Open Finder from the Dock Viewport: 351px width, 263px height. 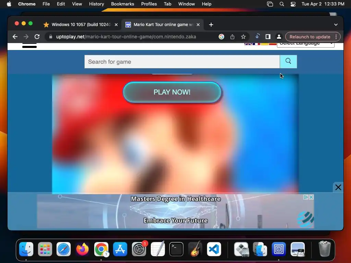tap(26, 249)
